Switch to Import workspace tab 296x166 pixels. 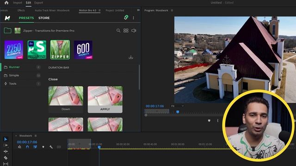[x=18, y=3]
